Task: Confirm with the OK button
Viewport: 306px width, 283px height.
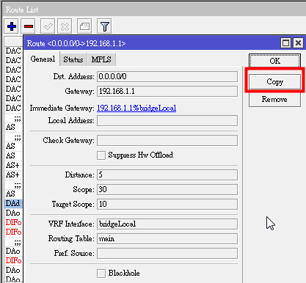Action: click(x=274, y=61)
